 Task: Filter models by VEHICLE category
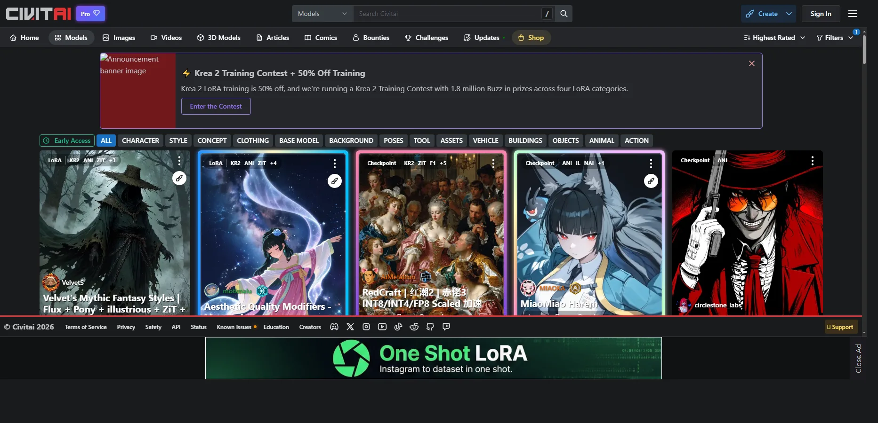coord(486,141)
